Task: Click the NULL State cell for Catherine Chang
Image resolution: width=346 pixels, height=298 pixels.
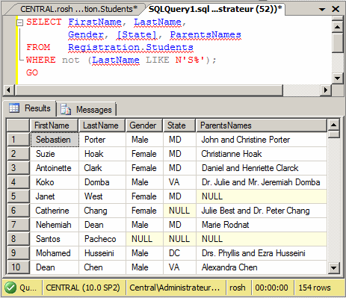Action: [x=179, y=211]
